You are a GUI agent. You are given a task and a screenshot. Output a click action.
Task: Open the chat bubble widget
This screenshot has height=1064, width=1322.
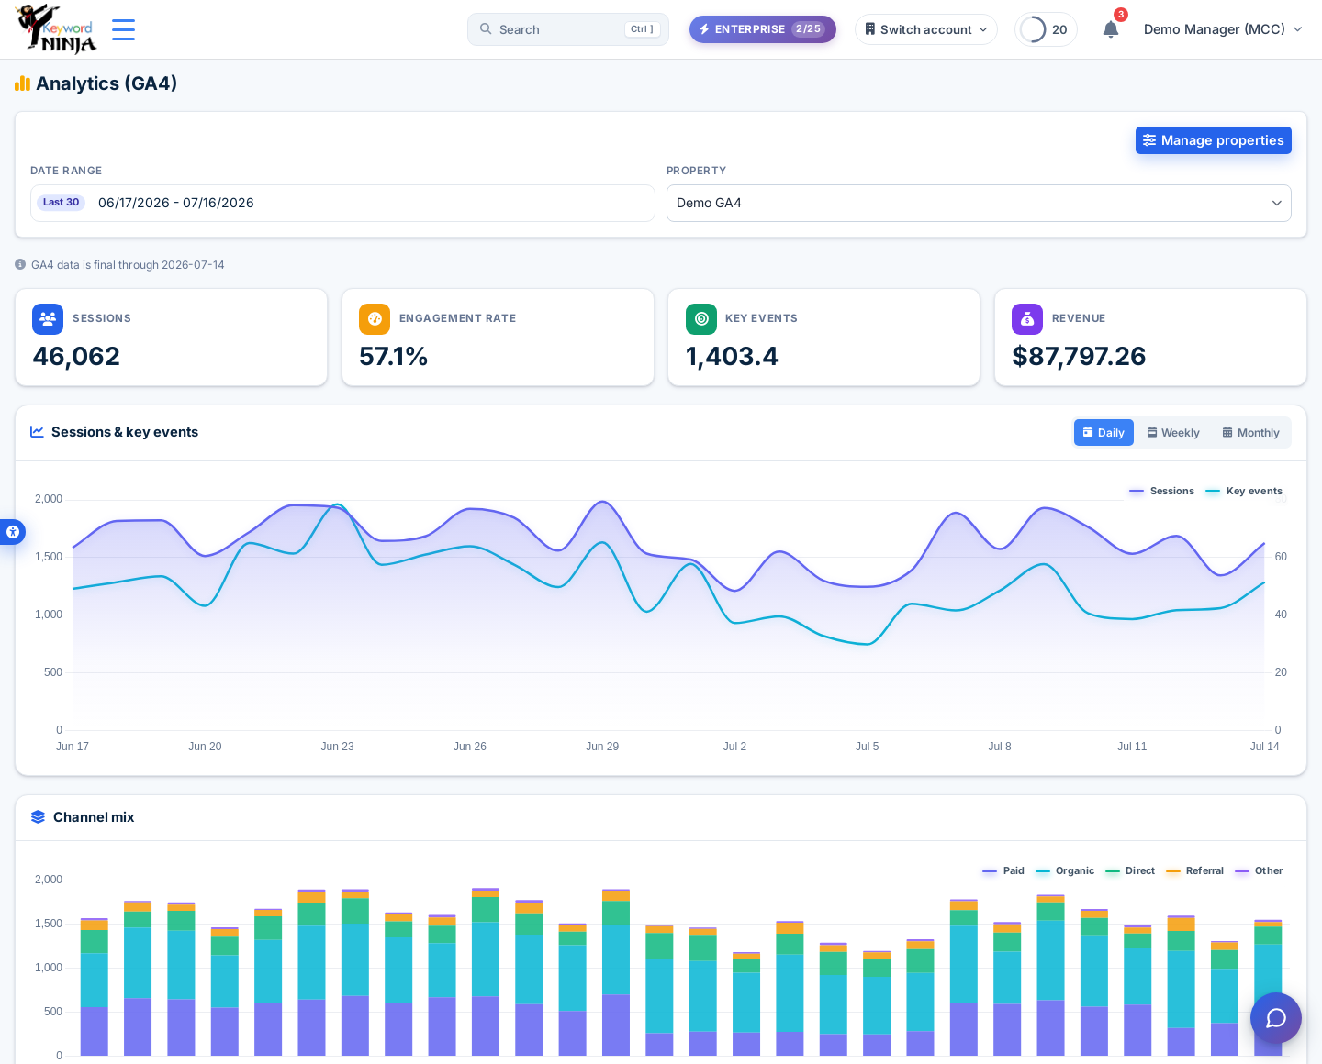(1276, 1018)
